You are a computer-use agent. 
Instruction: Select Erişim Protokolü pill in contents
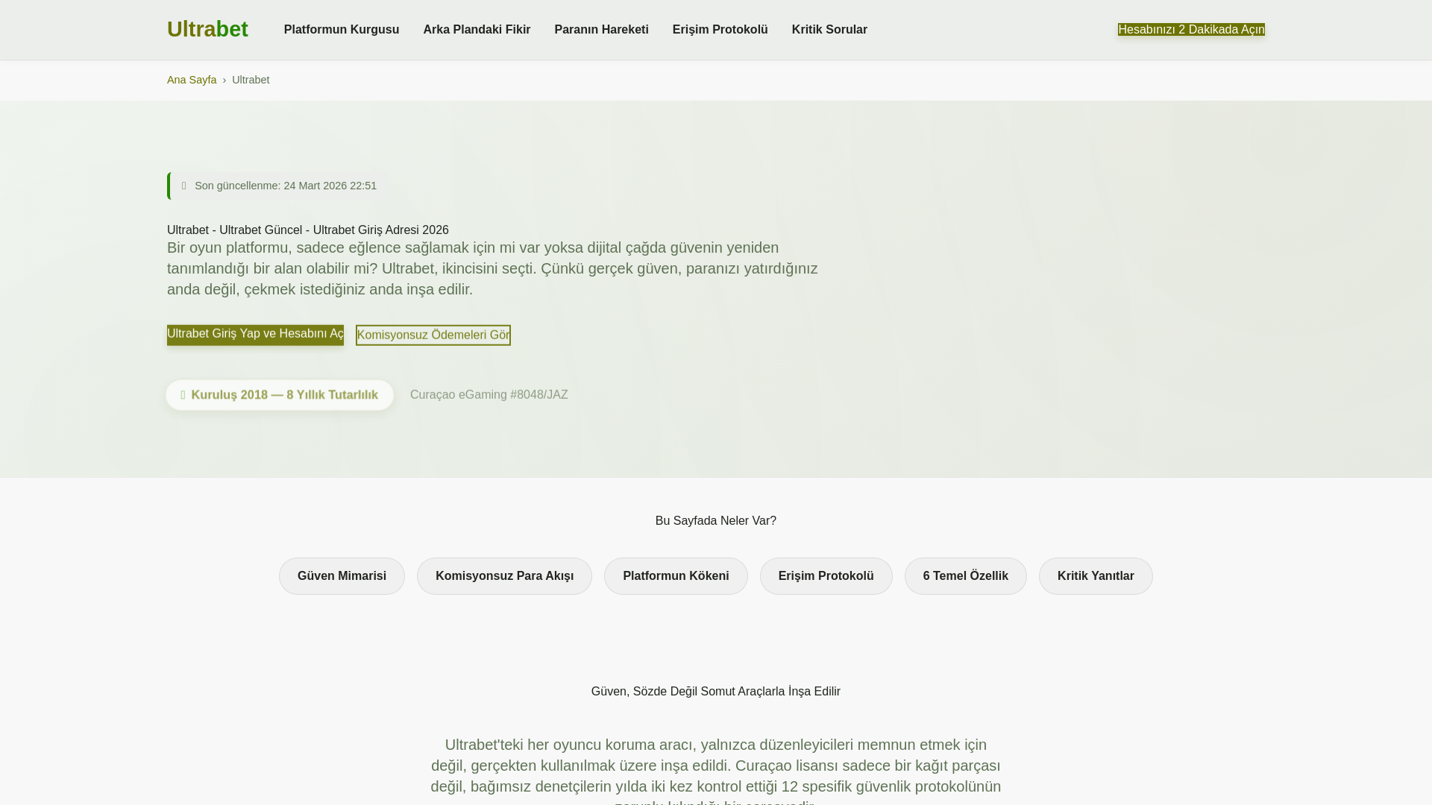(826, 576)
